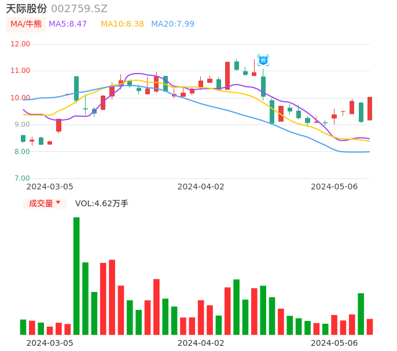Click the 8.00 price axis label
The image size is (397, 351).
[22, 152]
